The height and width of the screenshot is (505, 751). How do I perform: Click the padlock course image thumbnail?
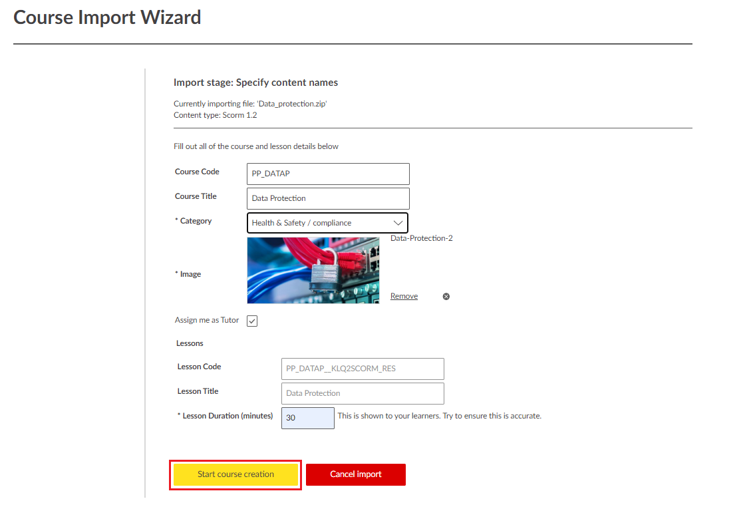pyautogui.click(x=313, y=270)
